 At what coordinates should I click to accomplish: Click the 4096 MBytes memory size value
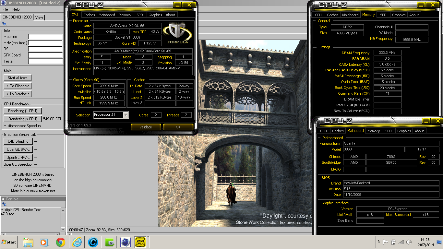pyautogui.click(x=347, y=33)
